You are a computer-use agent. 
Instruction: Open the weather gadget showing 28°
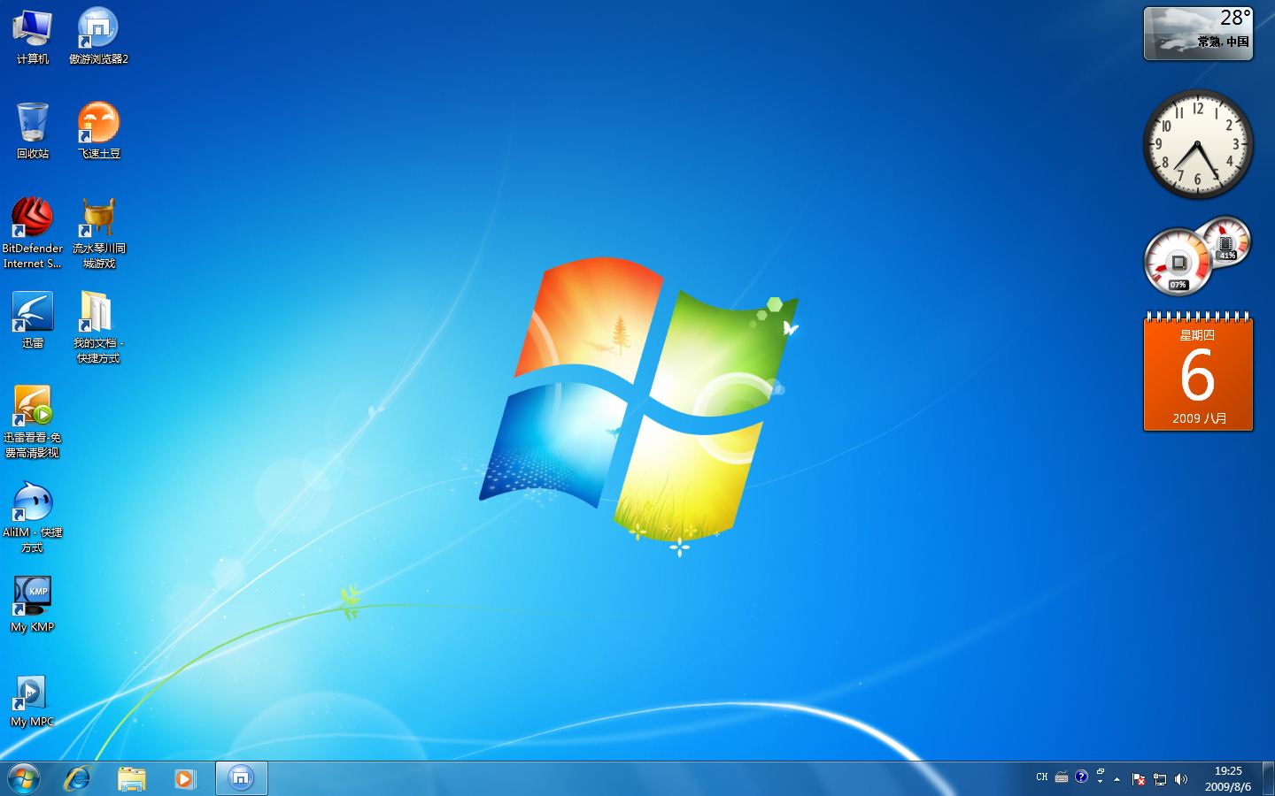(x=1198, y=34)
